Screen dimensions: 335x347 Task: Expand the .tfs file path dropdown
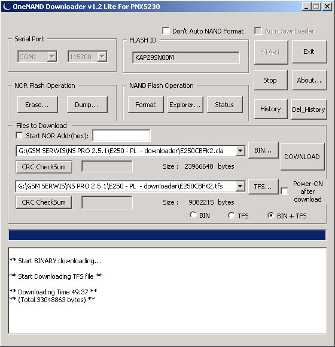point(240,186)
